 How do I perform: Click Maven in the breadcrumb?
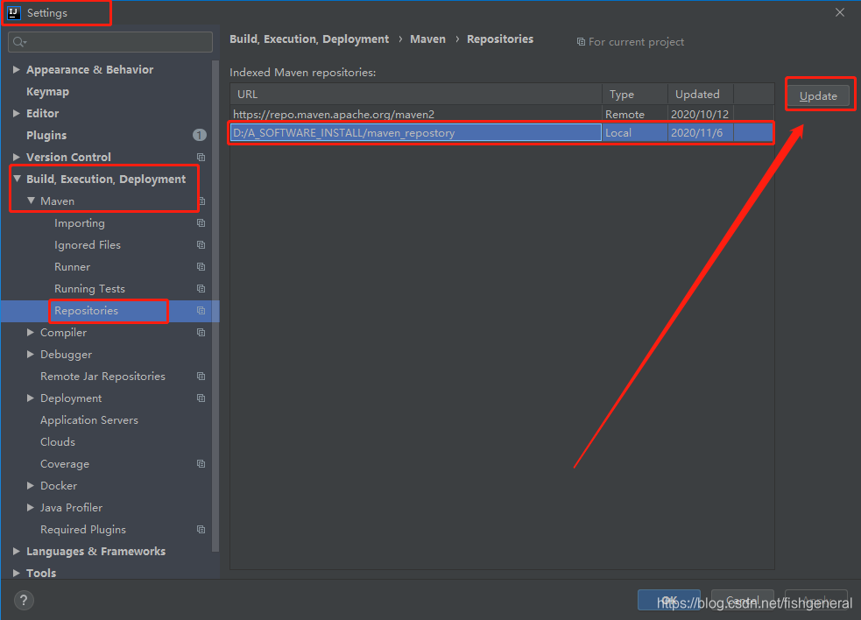[427, 39]
